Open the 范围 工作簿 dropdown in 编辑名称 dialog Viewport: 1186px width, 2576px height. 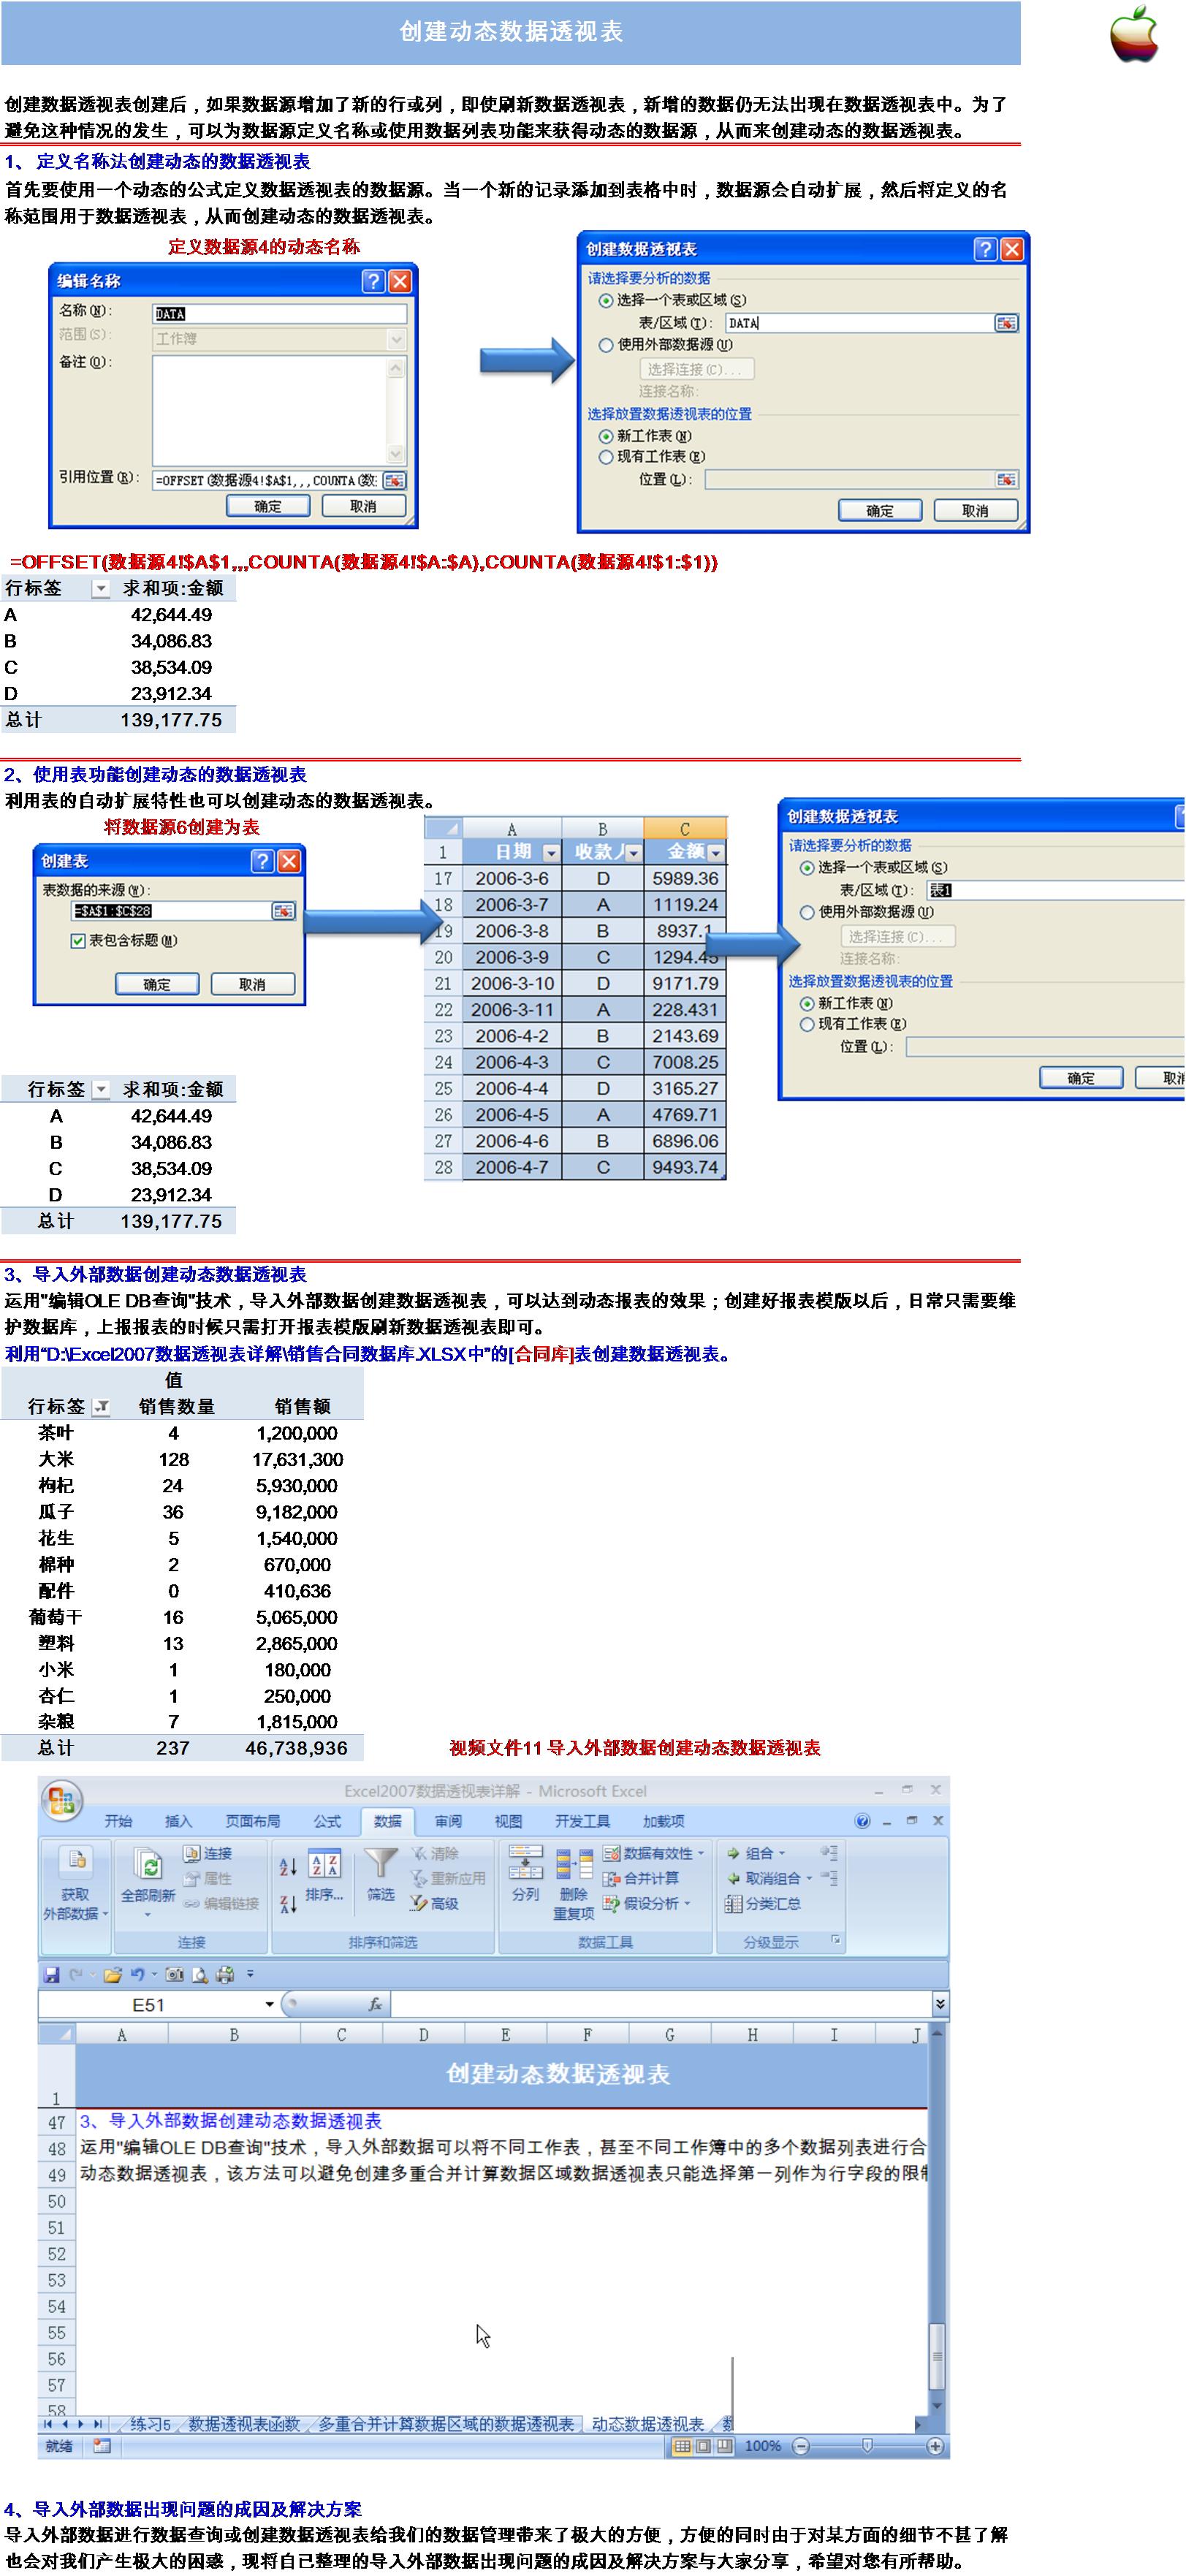396,339
